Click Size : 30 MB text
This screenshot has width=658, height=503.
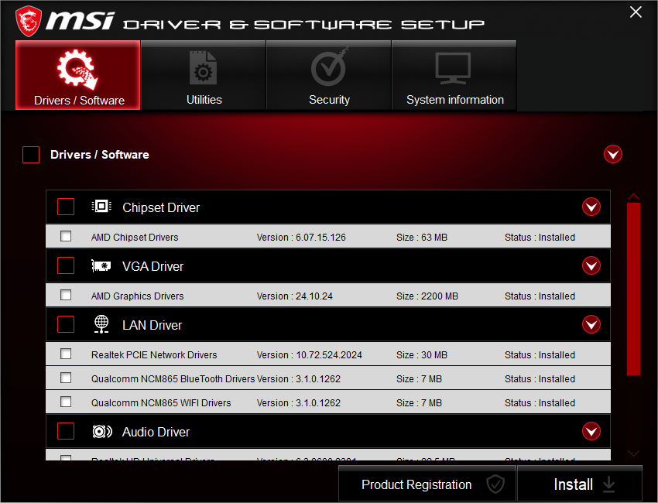tap(422, 355)
